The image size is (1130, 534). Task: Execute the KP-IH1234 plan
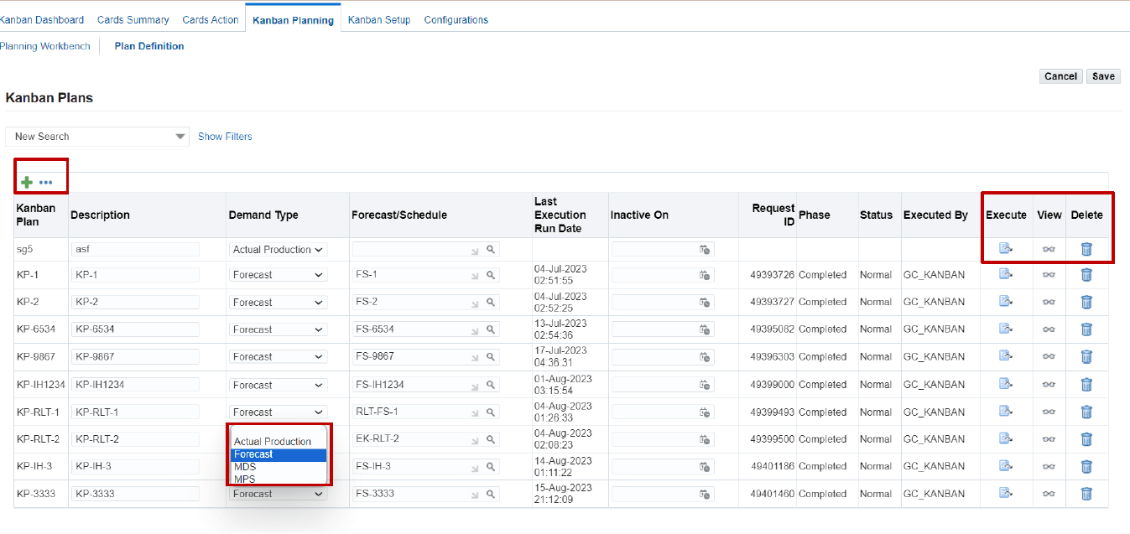click(1006, 384)
